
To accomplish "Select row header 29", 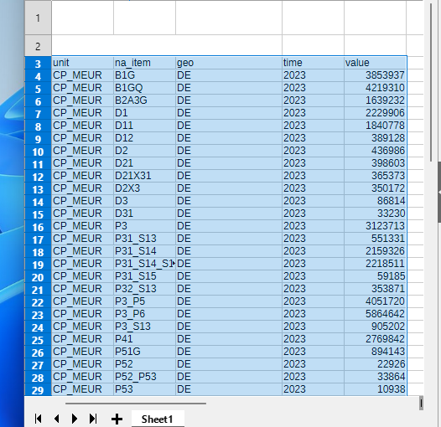I will (38, 389).
